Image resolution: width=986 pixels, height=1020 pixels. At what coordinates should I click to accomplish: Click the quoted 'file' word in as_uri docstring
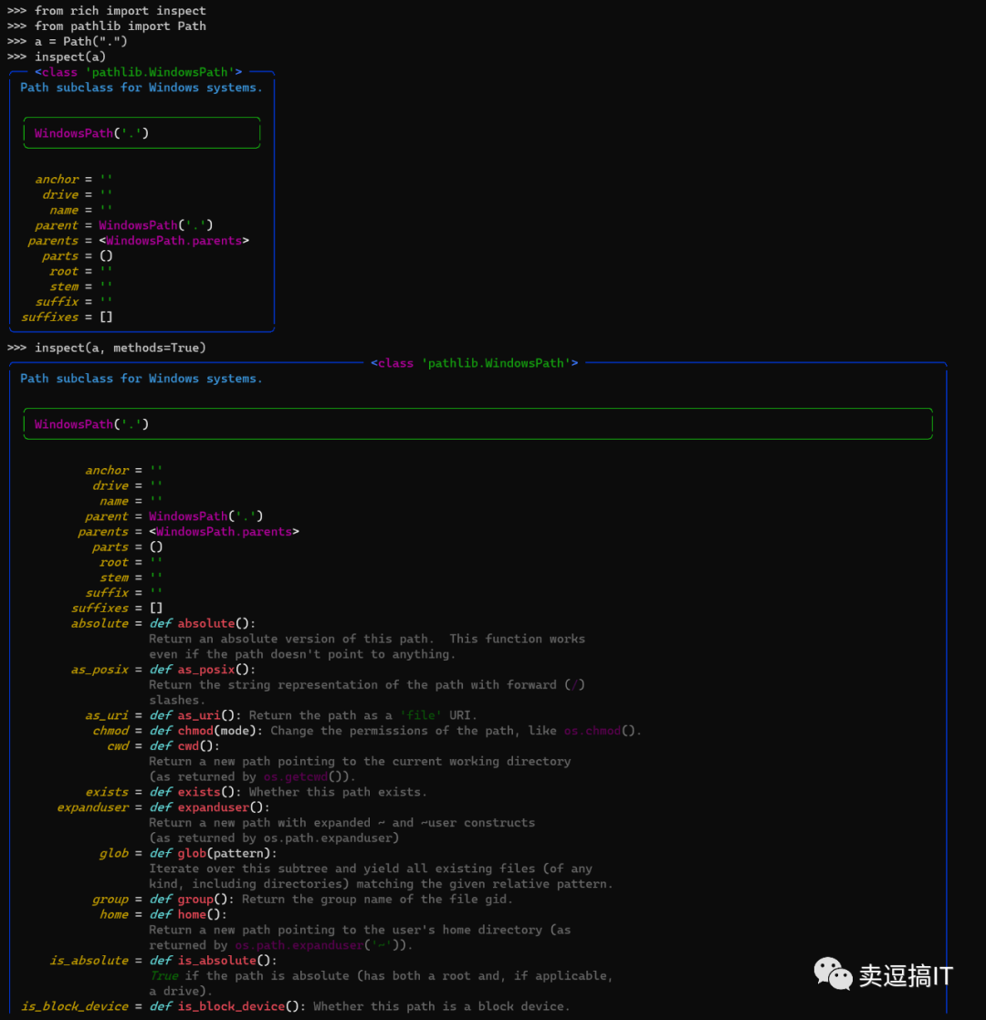pos(421,715)
